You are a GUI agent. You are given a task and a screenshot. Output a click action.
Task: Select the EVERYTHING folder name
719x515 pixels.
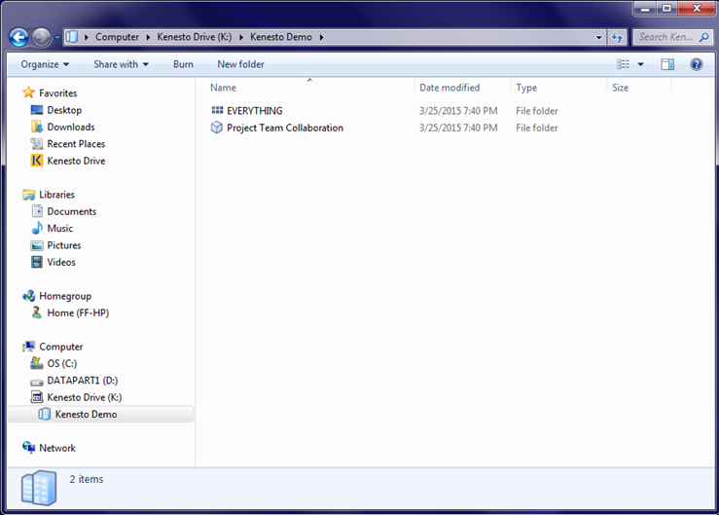[255, 111]
